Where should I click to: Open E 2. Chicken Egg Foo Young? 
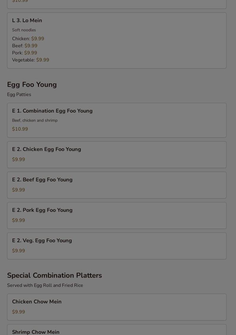[117, 155]
